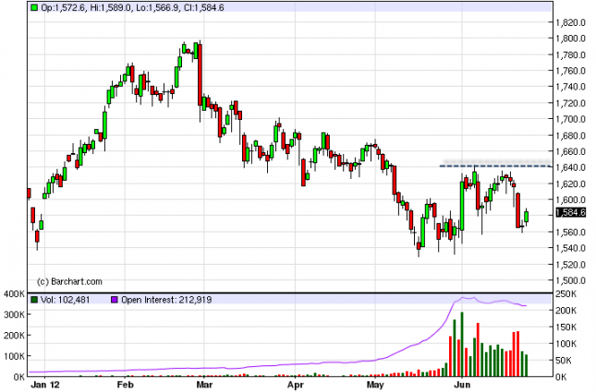This screenshot has height=392, width=596.
Task: Click the 1,820.0 price axis label
Action: point(570,22)
